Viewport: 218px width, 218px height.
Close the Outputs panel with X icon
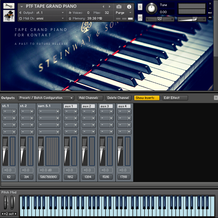click(216, 98)
